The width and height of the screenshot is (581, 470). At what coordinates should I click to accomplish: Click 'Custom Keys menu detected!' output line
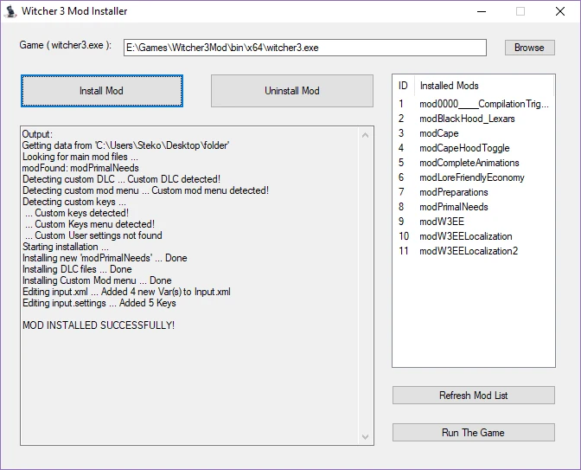point(90,224)
